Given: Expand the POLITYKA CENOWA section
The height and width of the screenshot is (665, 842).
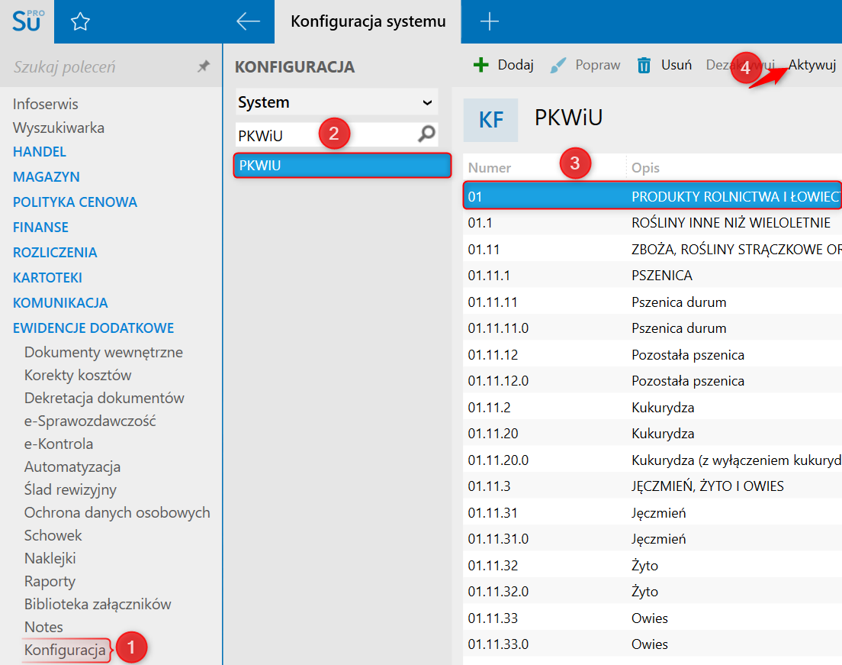Looking at the screenshot, I should [76, 202].
